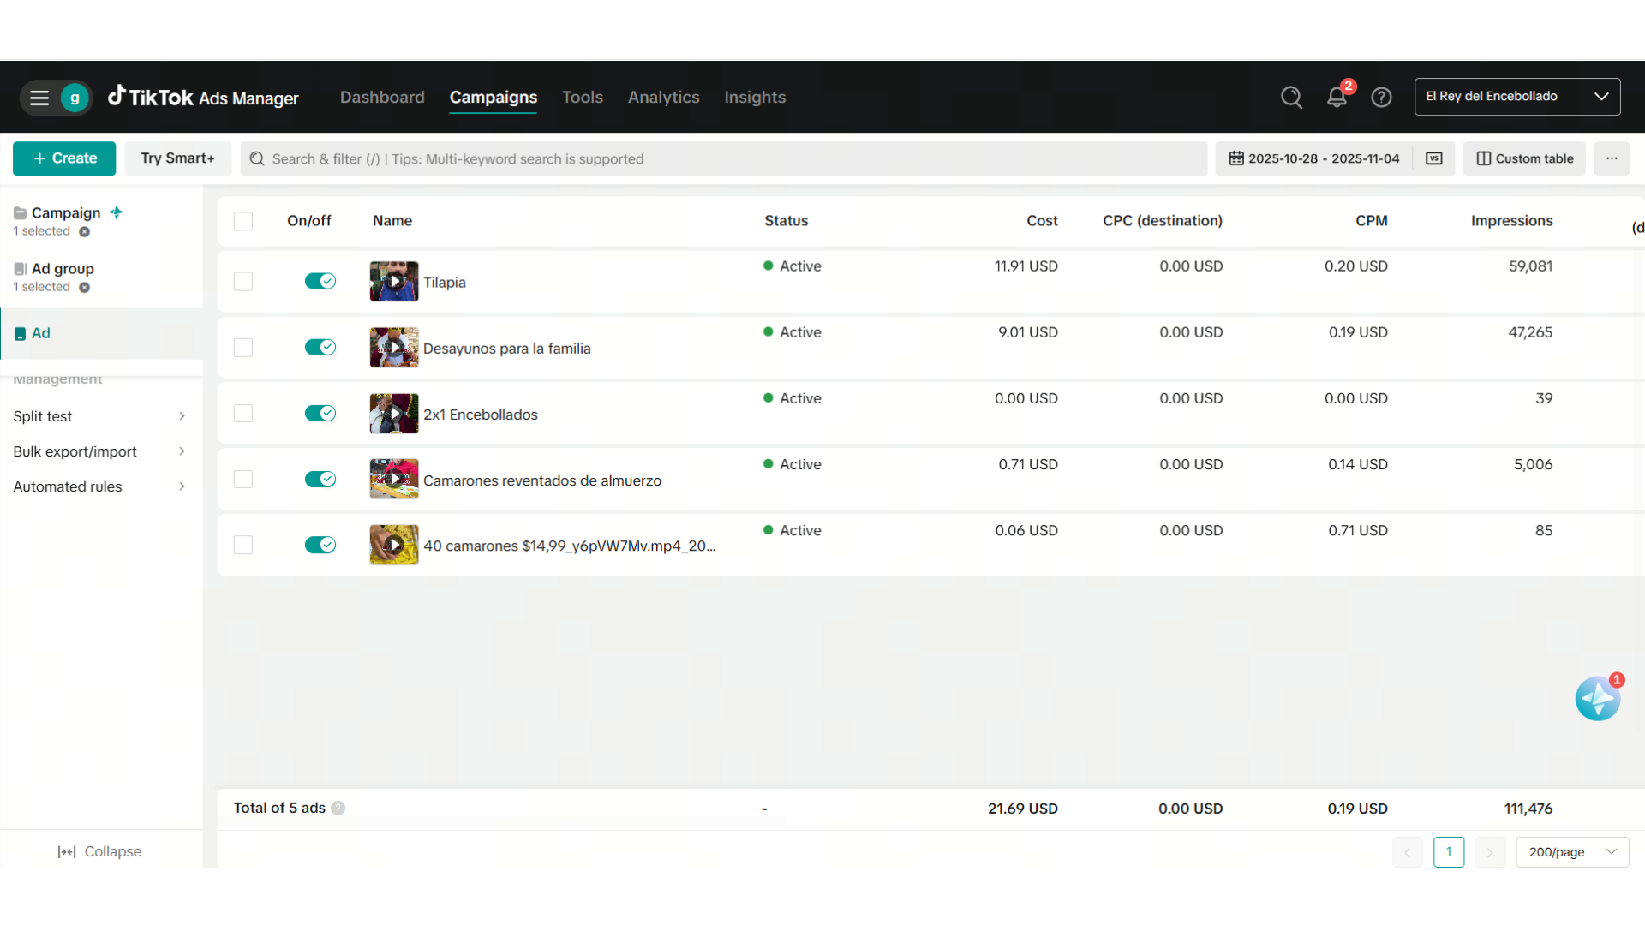Clear the Campaign selection x icon
Image resolution: width=1645 pixels, height=925 pixels.
[84, 232]
